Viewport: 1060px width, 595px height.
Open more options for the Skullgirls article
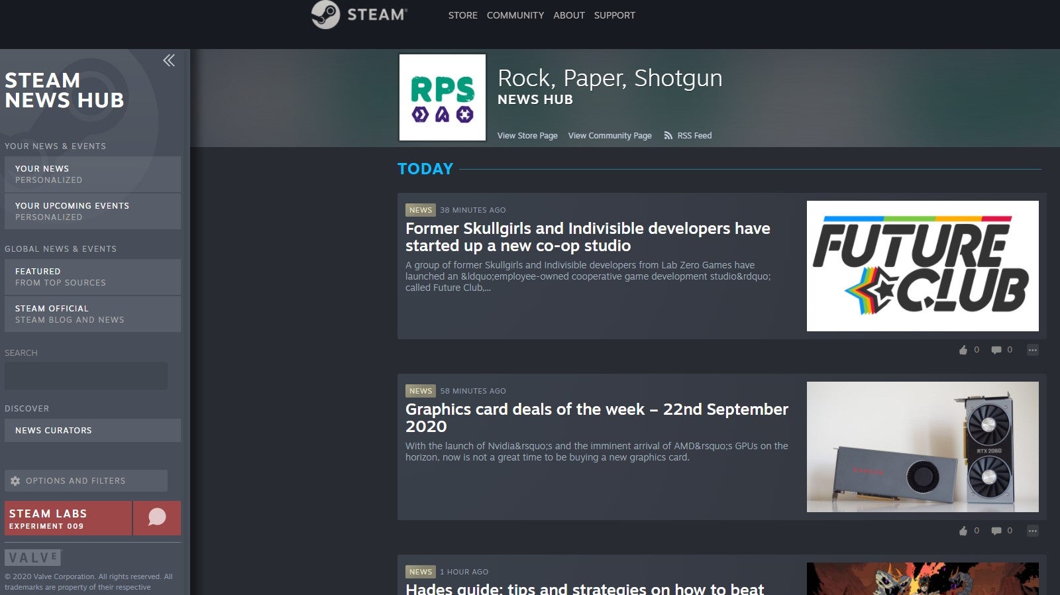coord(1032,350)
